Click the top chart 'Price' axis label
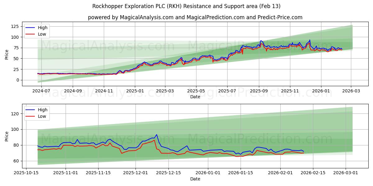The height and width of the screenshot is (186, 373). 7,54
